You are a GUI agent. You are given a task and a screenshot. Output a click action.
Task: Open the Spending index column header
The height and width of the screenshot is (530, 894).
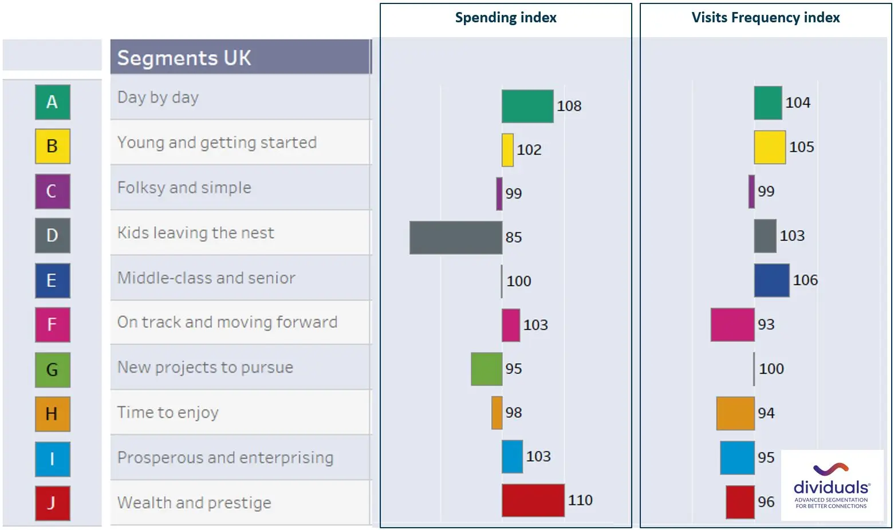click(506, 18)
